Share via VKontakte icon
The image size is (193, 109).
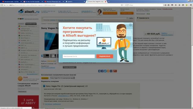coord(99,71)
